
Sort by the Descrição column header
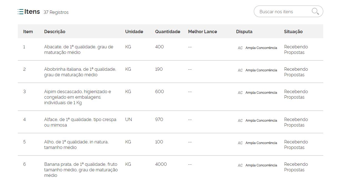click(55, 32)
